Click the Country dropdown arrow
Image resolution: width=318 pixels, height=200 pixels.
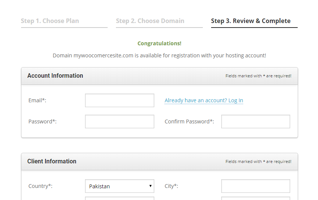[x=151, y=186]
